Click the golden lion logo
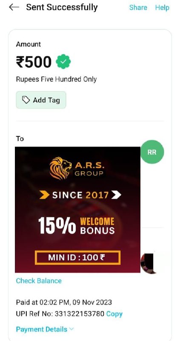Image resolution: width=180 pixels, height=341 pixels. pyautogui.click(x=60, y=168)
